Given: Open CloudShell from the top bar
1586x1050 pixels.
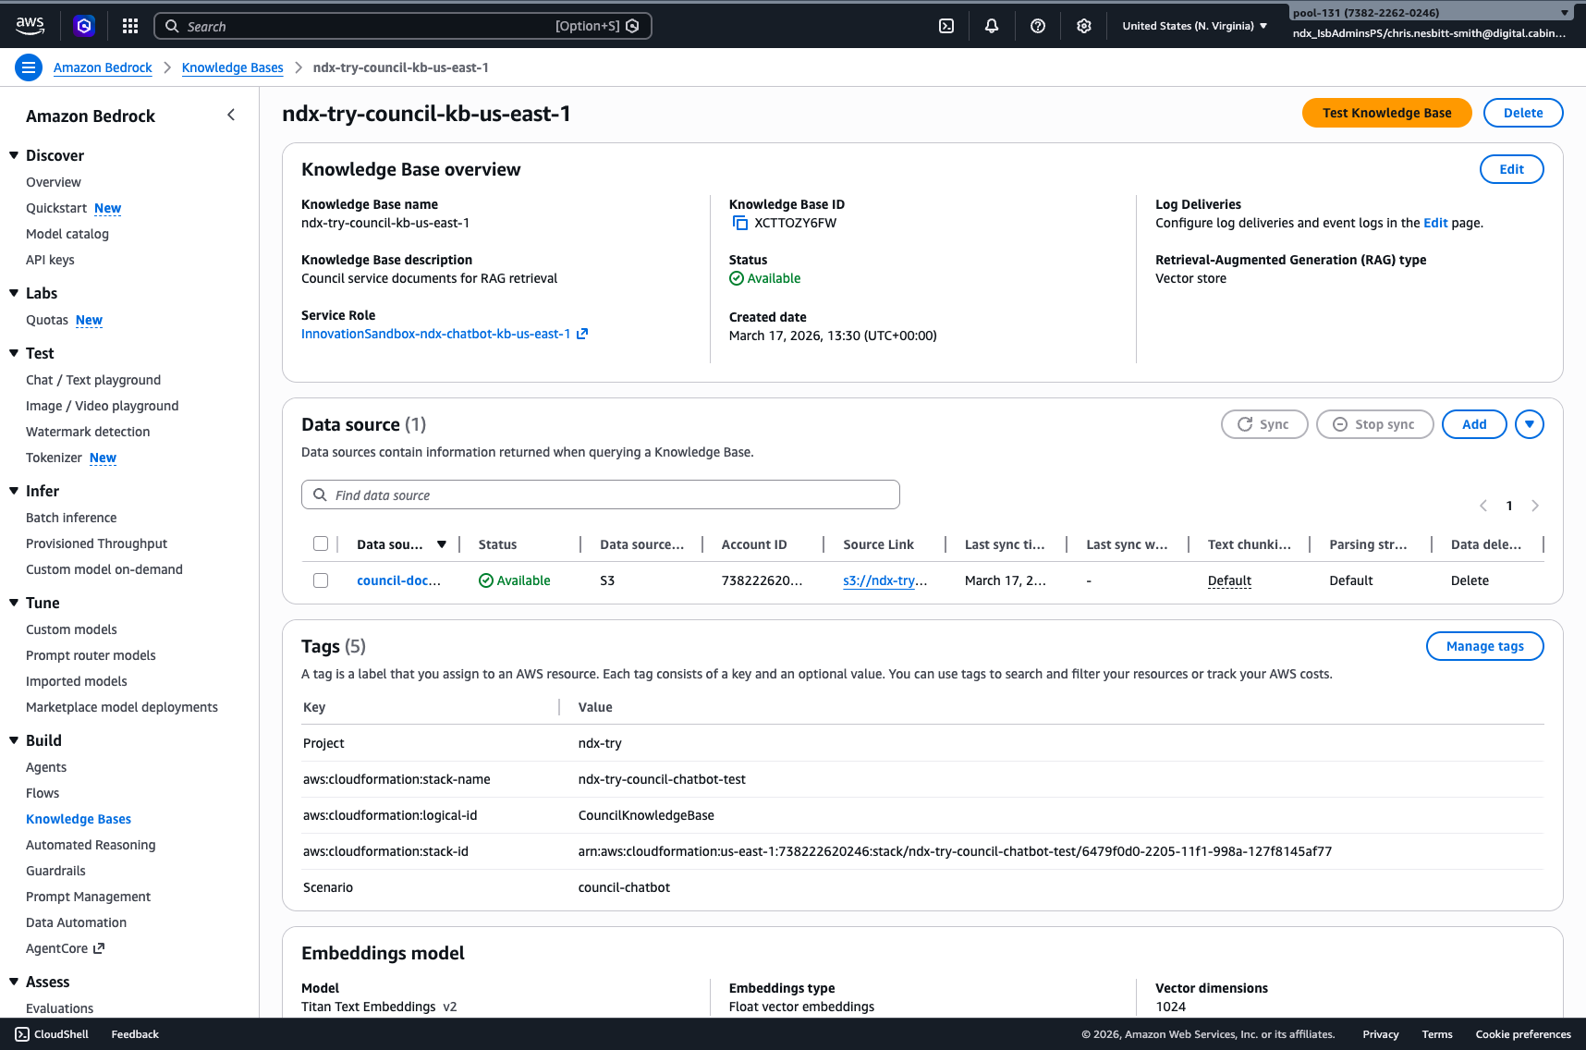Looking at the screenshot, I should (x=945, y=25).
